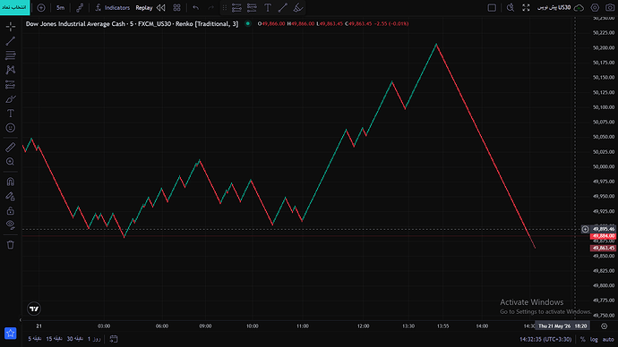
Task: Save the layout with the cloud icon
Action: click(x=579, y=8)
